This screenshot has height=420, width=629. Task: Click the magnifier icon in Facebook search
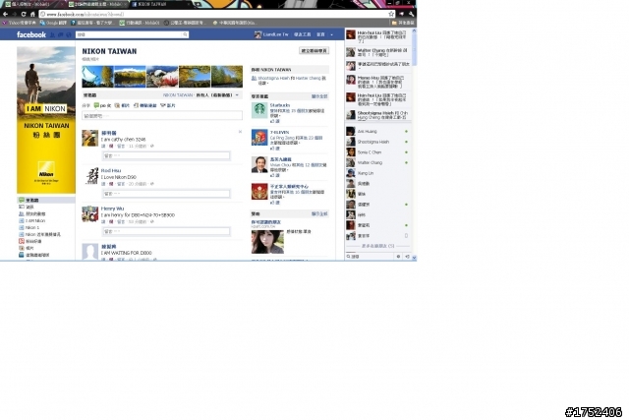coord(185,35)
